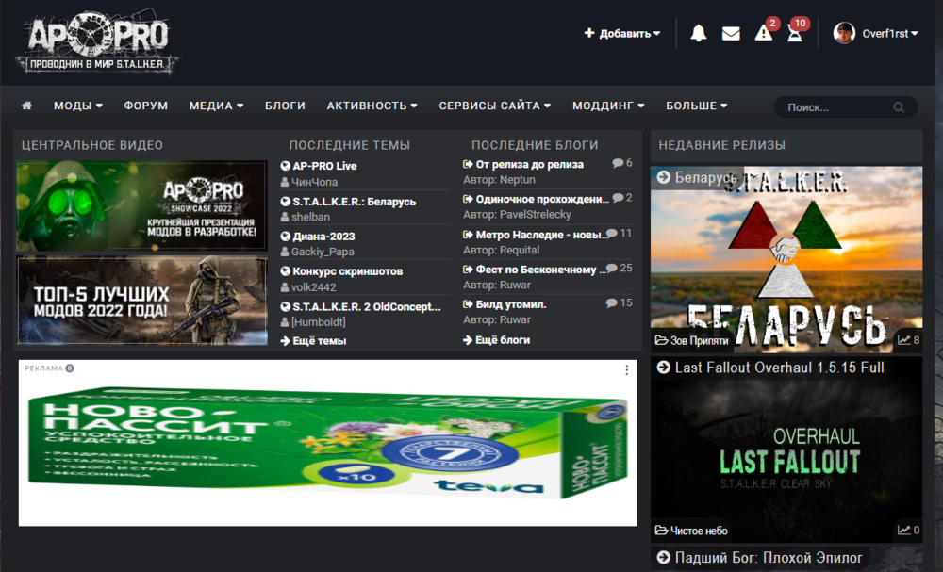Click the chart icon showing 8 on Беларусь
943x572 pixels.
click(x=904, y=340)
